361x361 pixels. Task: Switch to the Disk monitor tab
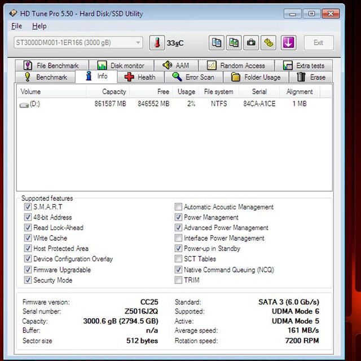pyautogui.click(x=121, y=65)
